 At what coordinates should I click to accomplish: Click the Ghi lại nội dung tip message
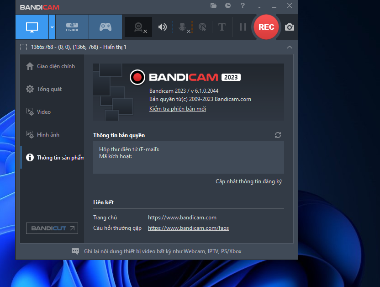163,251
